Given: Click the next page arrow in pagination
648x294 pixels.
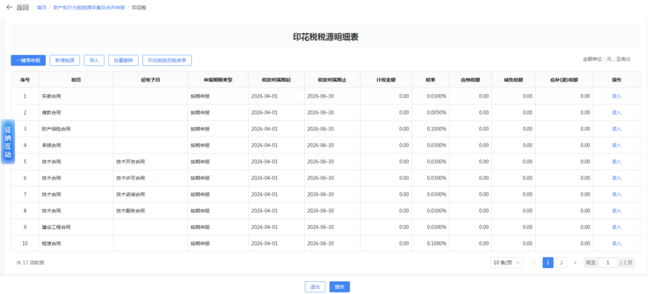Looking at the screenshot, I should coord(575,263).
